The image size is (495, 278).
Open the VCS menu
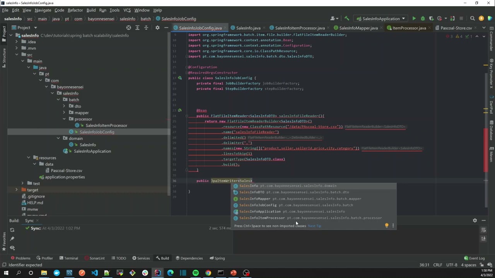point(127,10)
